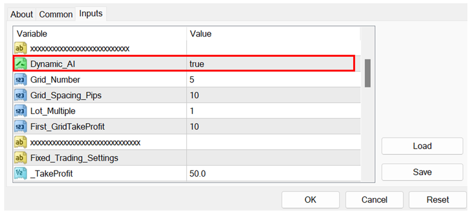Open the Common tab
The width and height of the screenshot is (473, 211).
point(56,15)
